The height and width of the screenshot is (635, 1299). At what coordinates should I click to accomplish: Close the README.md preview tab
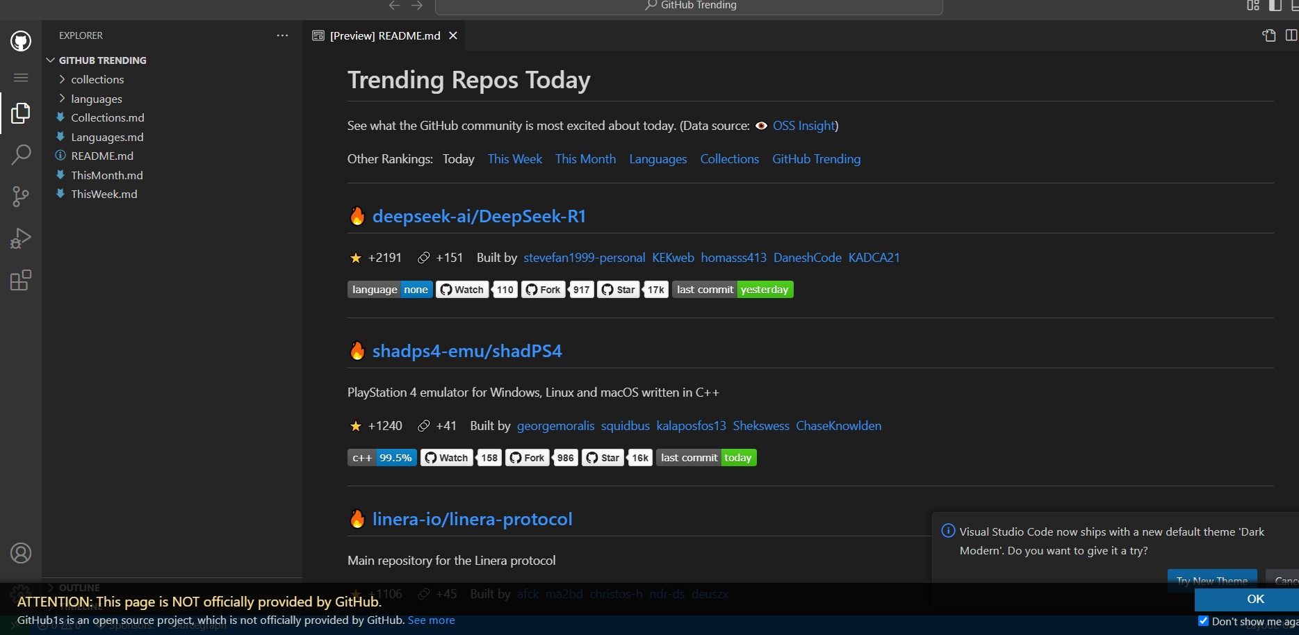453,35
